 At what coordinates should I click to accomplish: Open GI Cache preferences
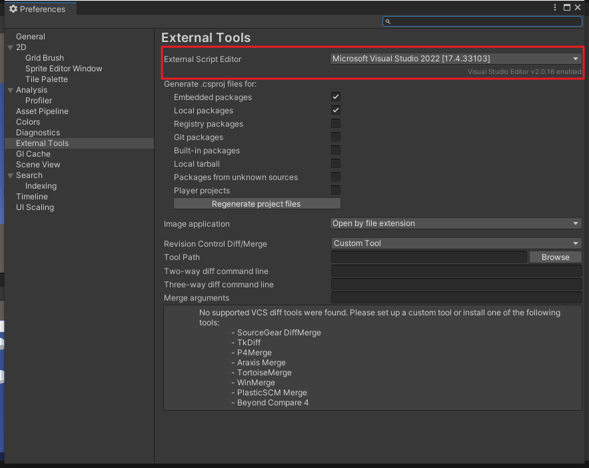click(x=33, y=154)
